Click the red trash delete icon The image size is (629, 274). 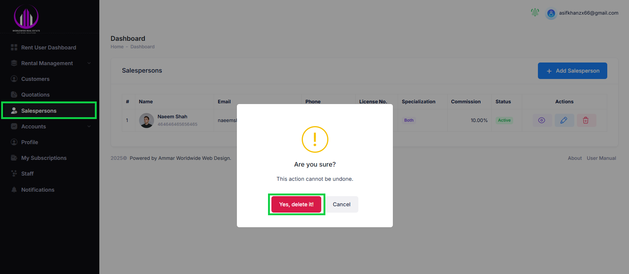coord(586,120)
